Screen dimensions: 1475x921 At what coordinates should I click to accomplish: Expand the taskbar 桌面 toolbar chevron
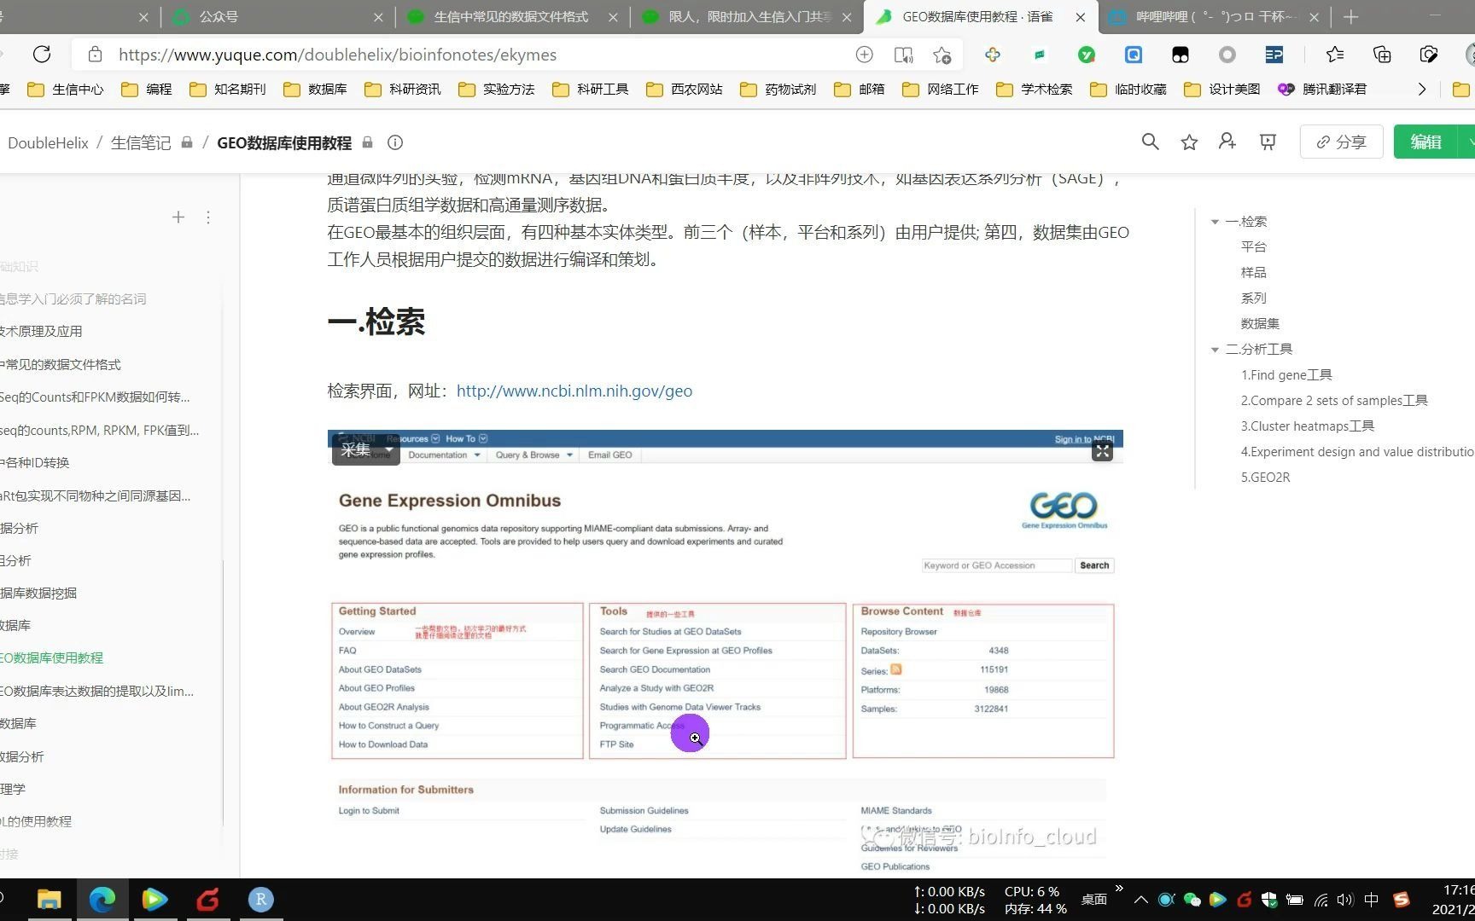coord(1119,889)
